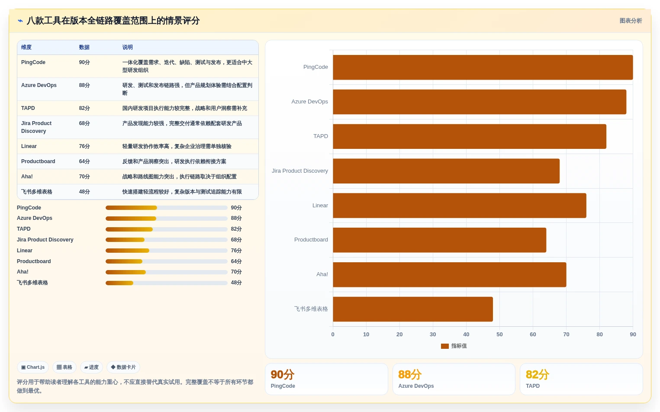Screen dimensions: 660x412
Task: Click PingCode progress bar in list
Action: tap(167, 208)
